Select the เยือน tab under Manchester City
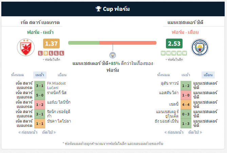The height and width of the screenshot is (153, 227). tap(208, 75)
